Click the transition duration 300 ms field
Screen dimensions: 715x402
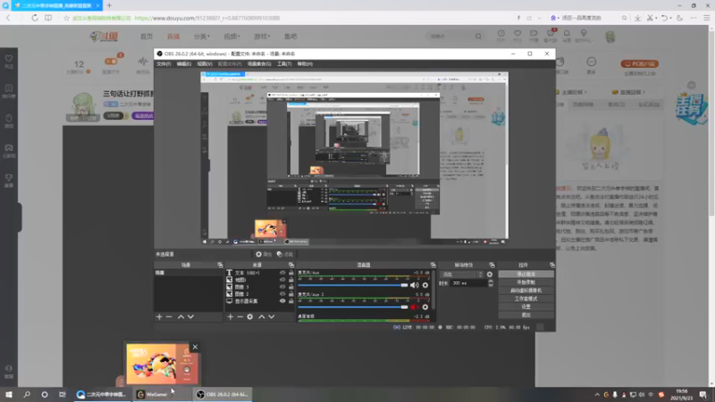click(x=468, y=283)
